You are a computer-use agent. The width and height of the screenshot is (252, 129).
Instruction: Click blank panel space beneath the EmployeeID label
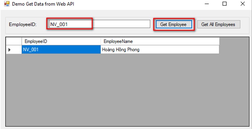coord(23,30)
